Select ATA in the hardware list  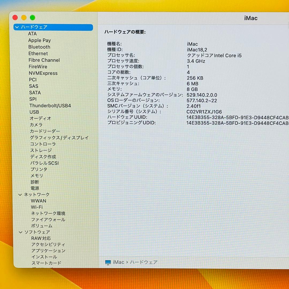point(32,34)
